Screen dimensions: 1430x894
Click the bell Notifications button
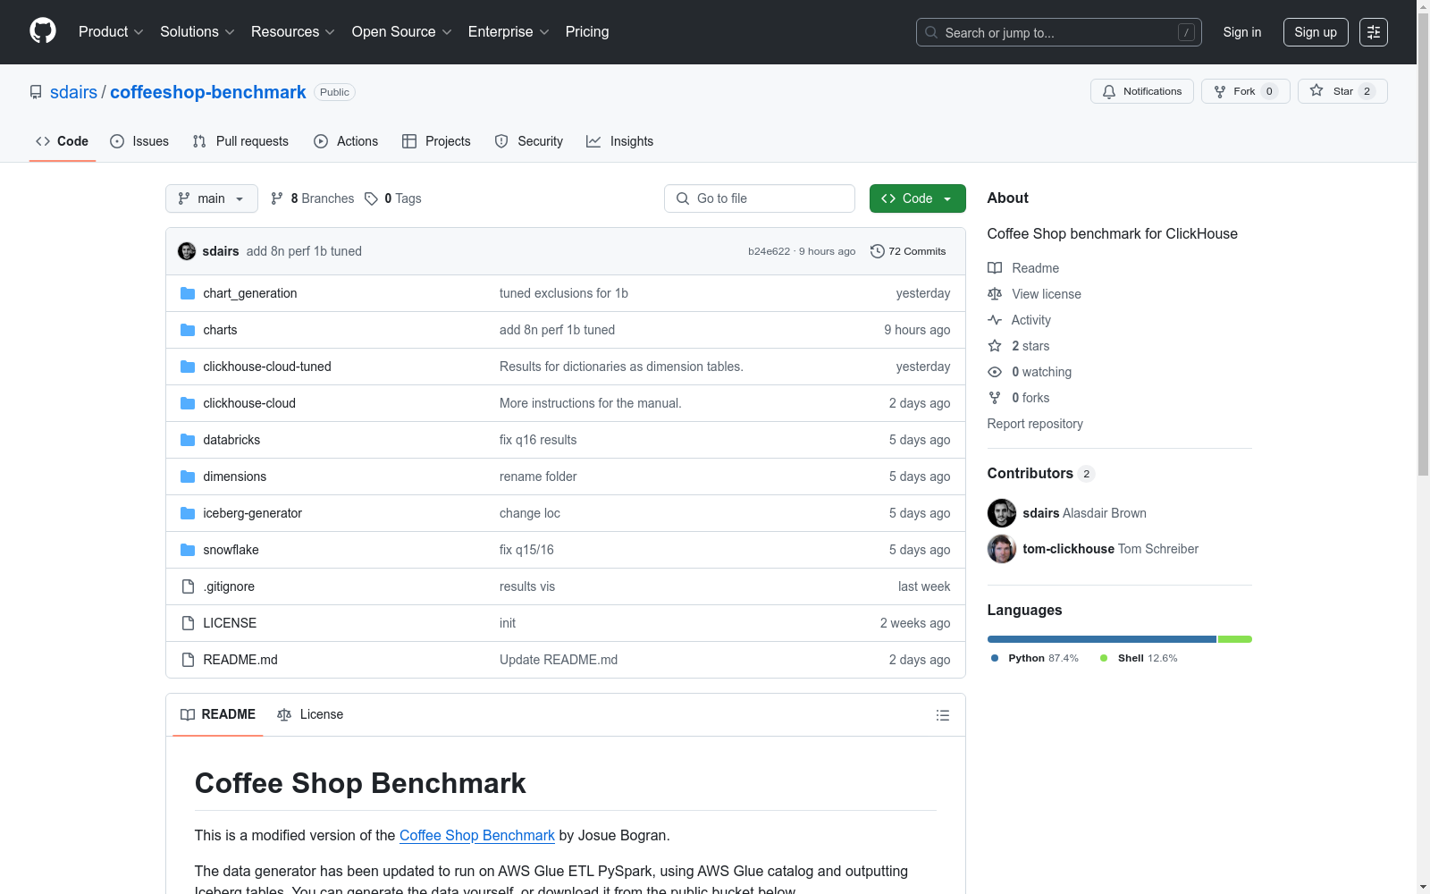click(1141, 91)
